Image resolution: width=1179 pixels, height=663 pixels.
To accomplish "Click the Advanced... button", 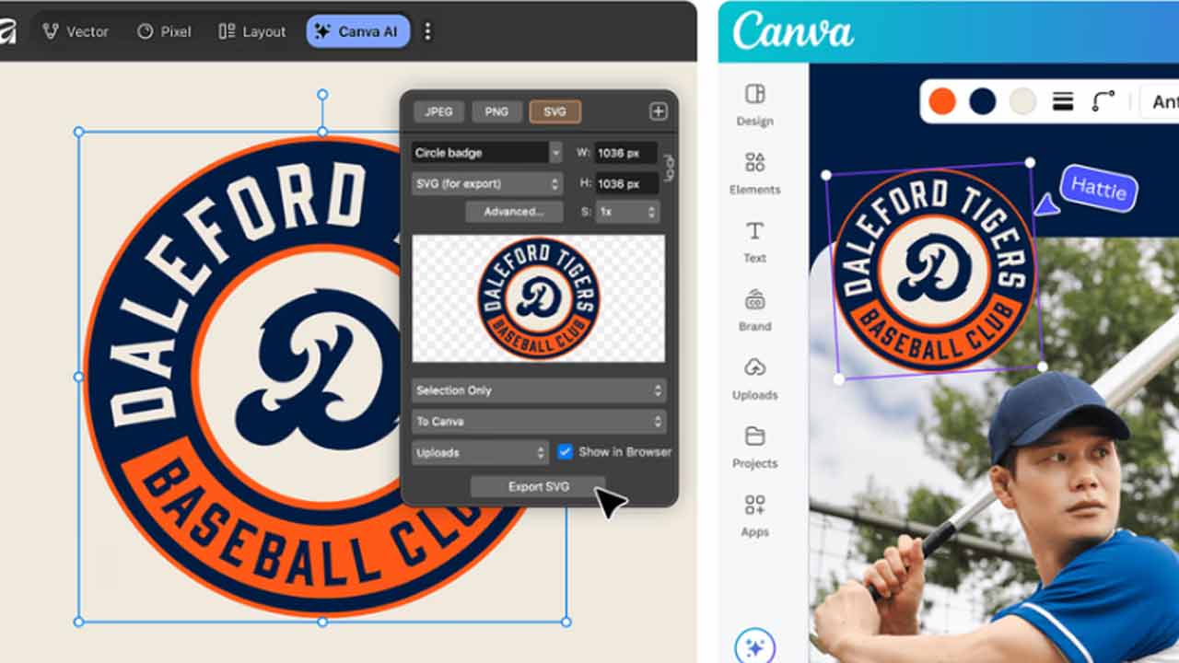I will (514, 212).
